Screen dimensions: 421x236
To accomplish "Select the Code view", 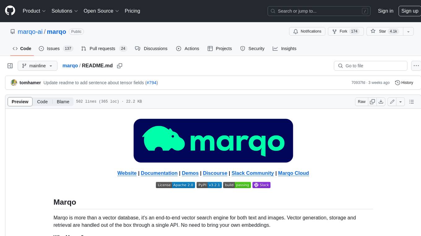I will 42,102.
